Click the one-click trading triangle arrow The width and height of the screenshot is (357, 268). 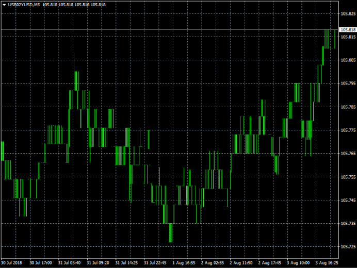pyautogui.click(x=4, y=5)
